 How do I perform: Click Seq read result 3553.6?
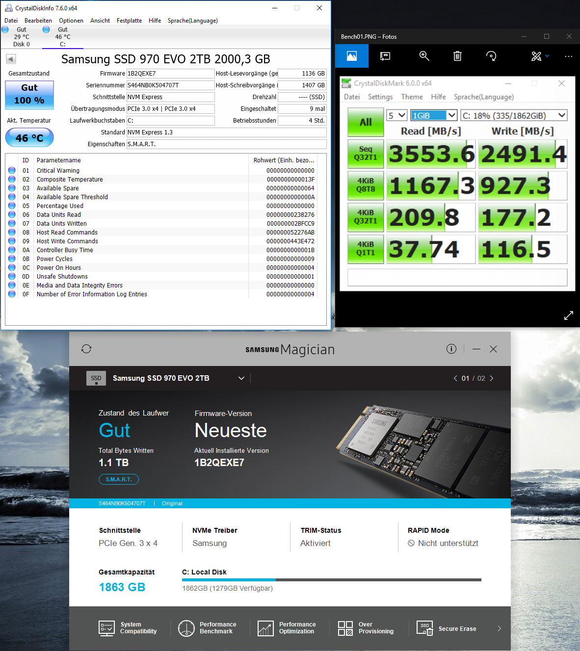[x=431, y=154]
